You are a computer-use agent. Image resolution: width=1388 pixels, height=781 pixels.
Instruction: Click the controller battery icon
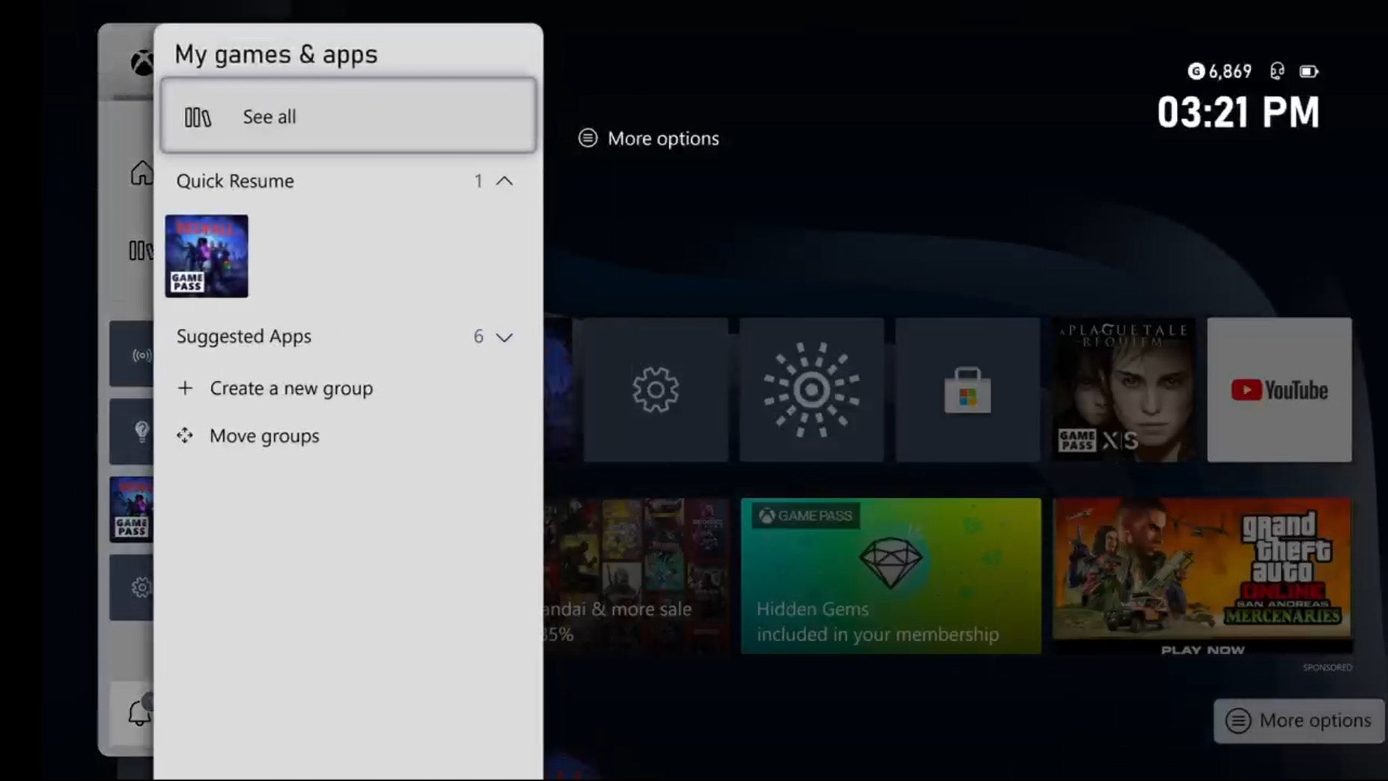click(x=1309, y=71)
